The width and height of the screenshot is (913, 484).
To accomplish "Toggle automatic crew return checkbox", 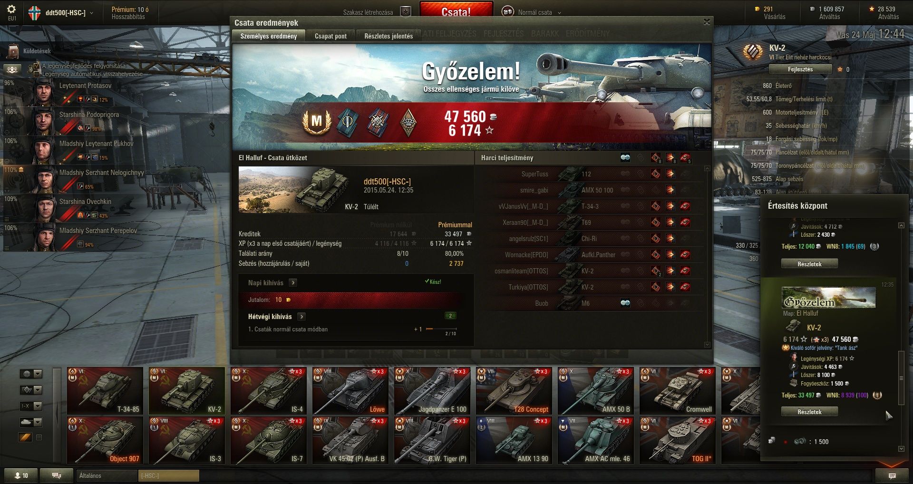I will click(x=37, y=74).
